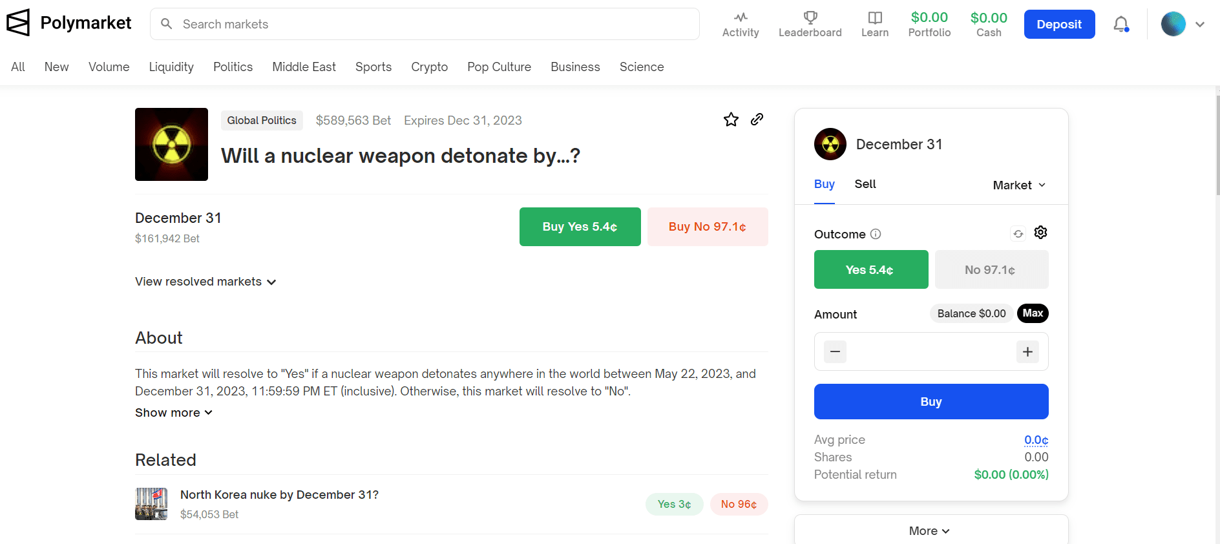1220x544 pixels.
Task: Select the No 97.1¢ outcome
Action: click(x=991, y=269)
